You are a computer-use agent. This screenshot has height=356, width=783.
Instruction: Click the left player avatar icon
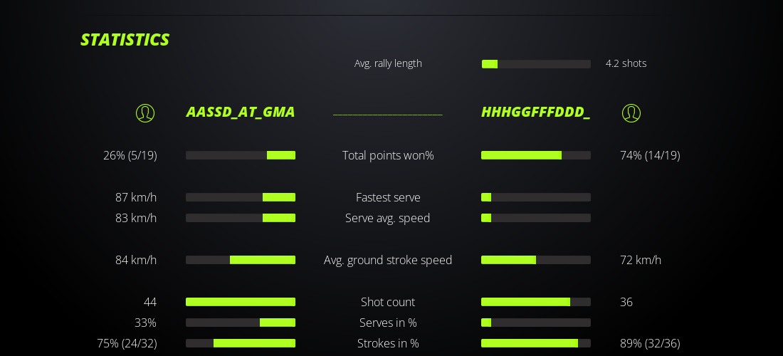click(x=145, y=113)
